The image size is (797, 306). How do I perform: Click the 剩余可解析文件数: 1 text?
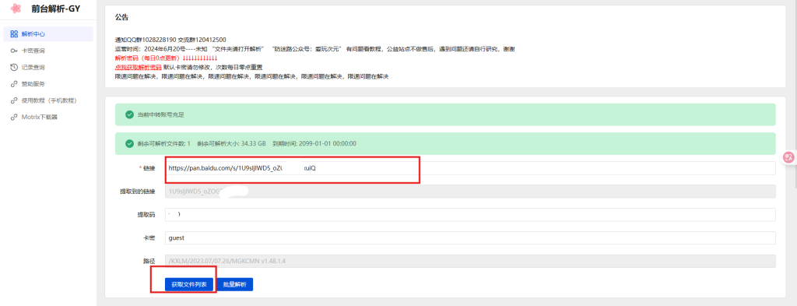[x=163, y=143]
